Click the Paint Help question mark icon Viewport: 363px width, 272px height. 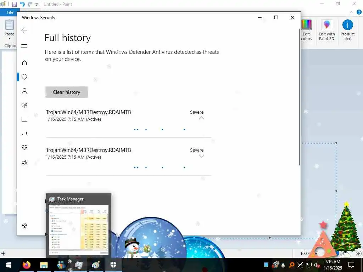point(359,12)
